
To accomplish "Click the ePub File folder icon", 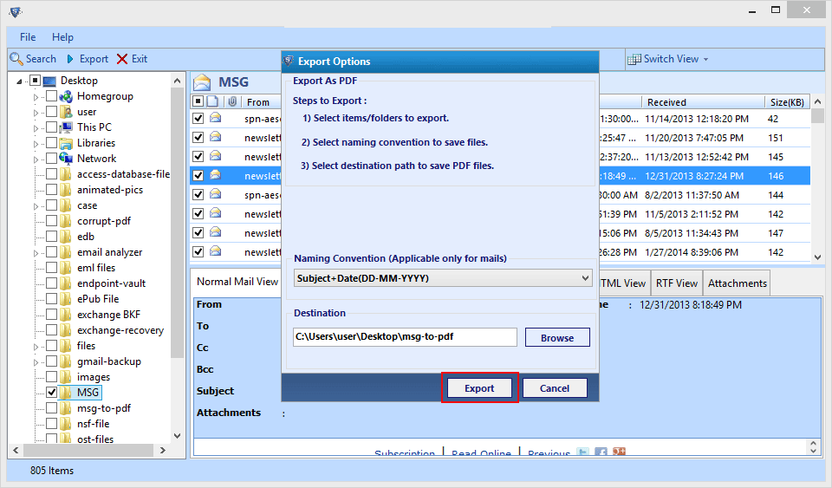I will click(66, 299).
